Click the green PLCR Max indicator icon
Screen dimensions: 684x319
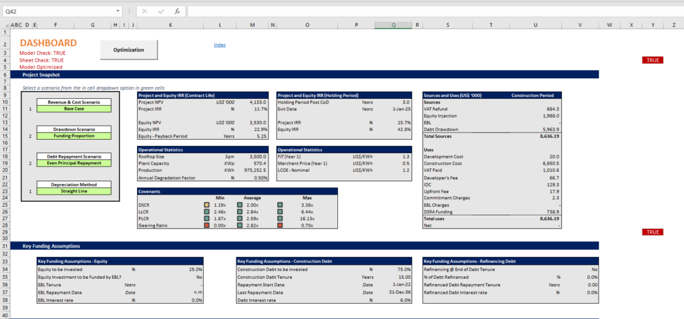pos(280,219)
